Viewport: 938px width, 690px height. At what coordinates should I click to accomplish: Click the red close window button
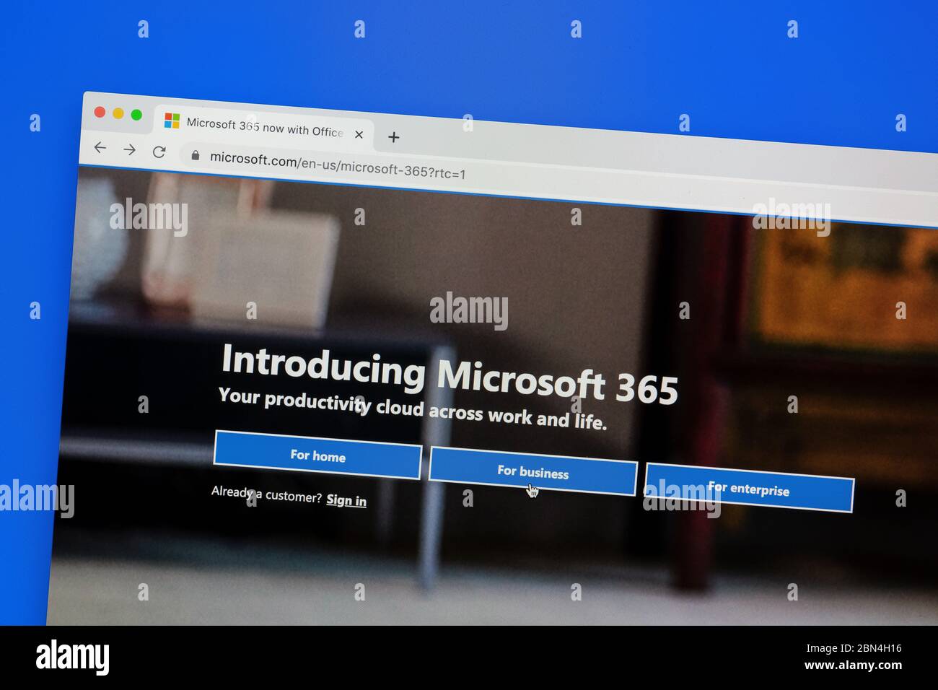(x=100, y=112)
